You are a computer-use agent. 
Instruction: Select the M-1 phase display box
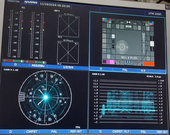click(x=69, y=26)
